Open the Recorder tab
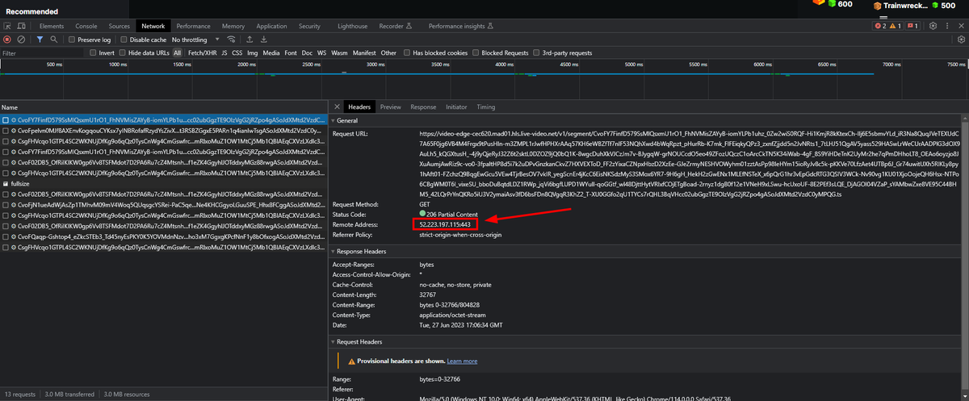Image resolution: width=969 pixels, height=401 pixels. click(x=395, y=26)
